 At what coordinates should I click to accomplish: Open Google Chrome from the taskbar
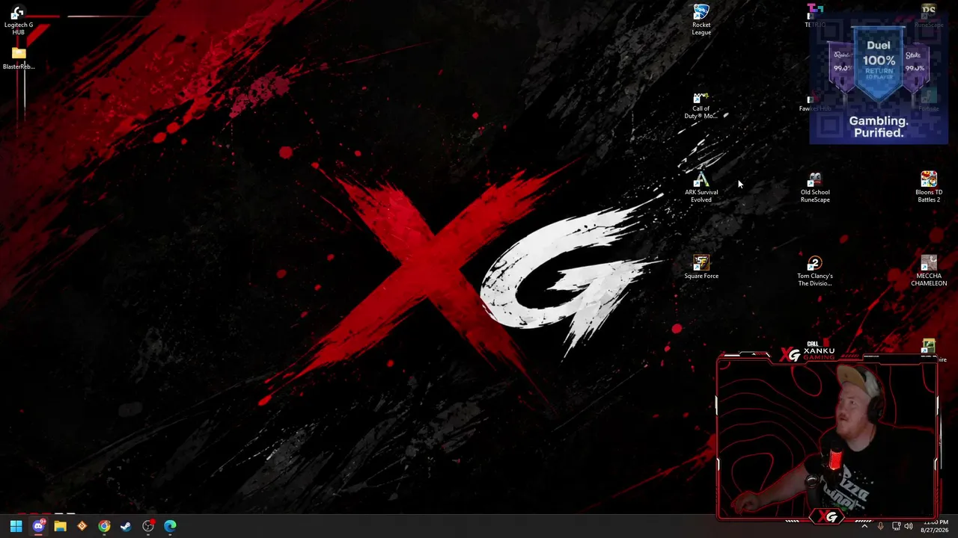[x=104, y=526]
